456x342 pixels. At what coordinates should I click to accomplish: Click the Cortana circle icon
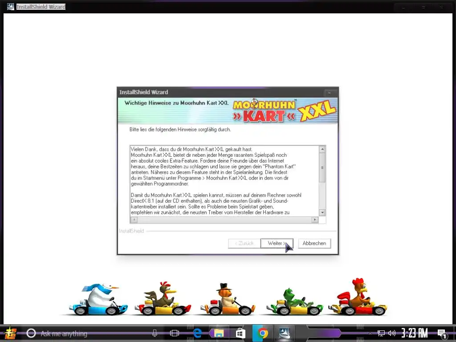point(31,333)
